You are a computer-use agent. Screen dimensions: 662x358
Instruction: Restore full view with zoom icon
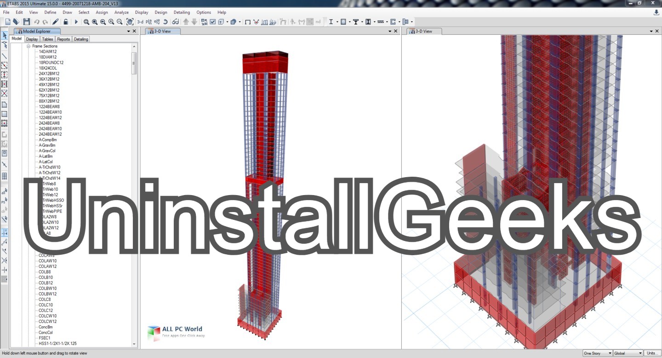coord(95,22)
